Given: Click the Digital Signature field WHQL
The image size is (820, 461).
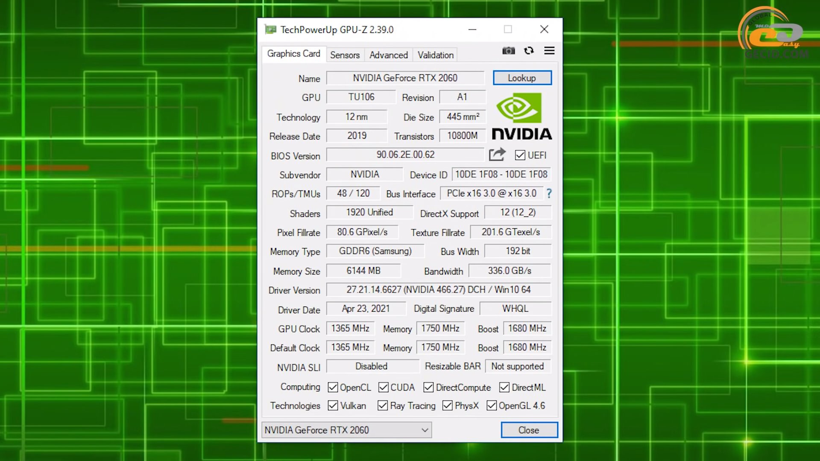Looking at the screenshot, I should click(x=515, y=309).
